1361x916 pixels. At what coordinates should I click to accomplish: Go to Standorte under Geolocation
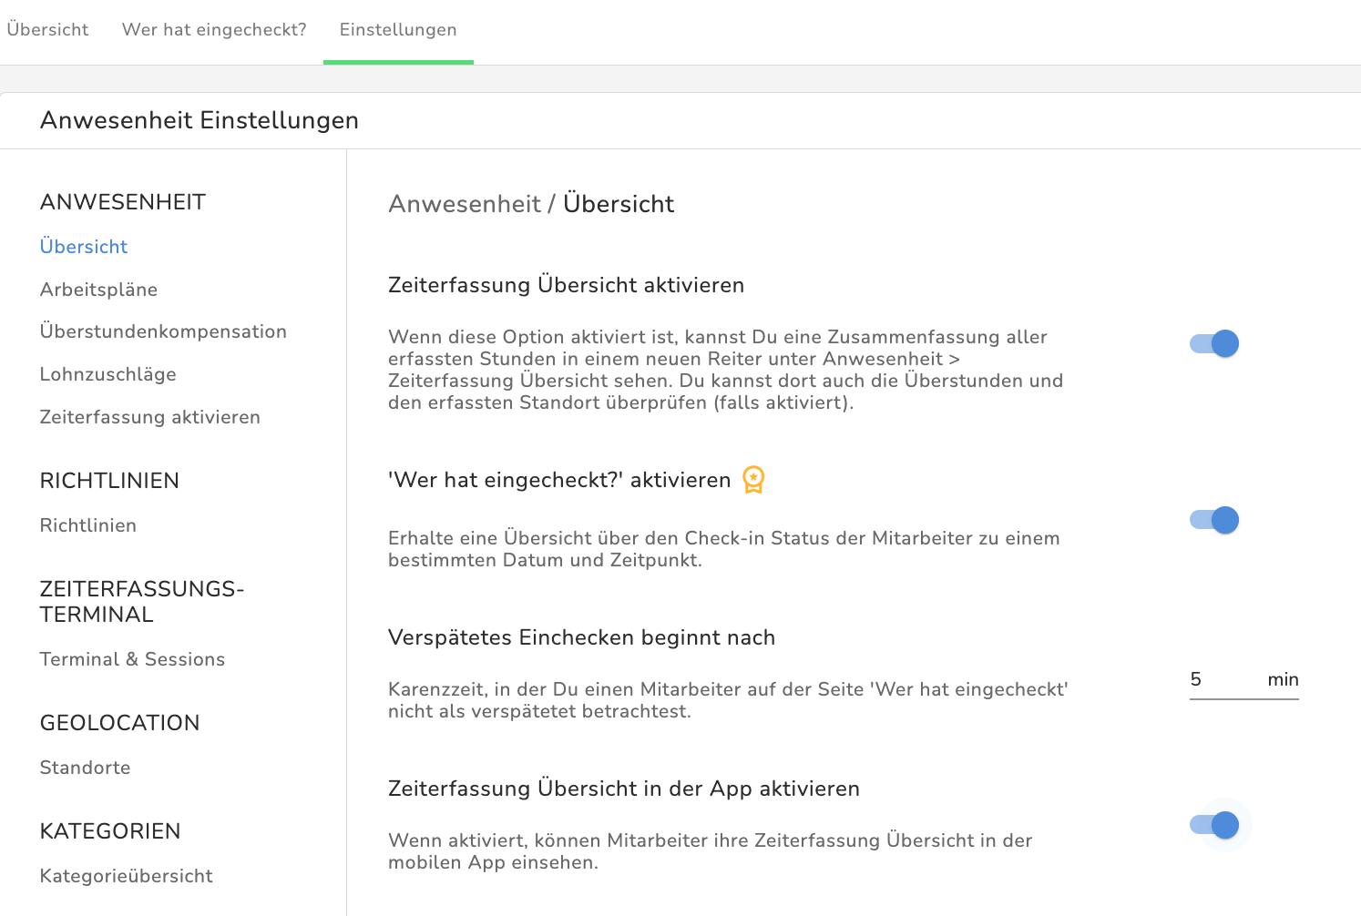pyautogui.click(x=85, y=768)
